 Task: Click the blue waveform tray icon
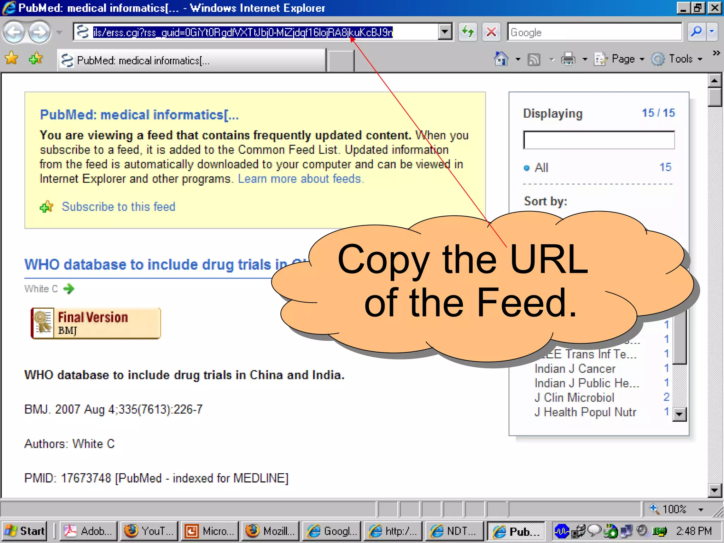pos(561,531)
